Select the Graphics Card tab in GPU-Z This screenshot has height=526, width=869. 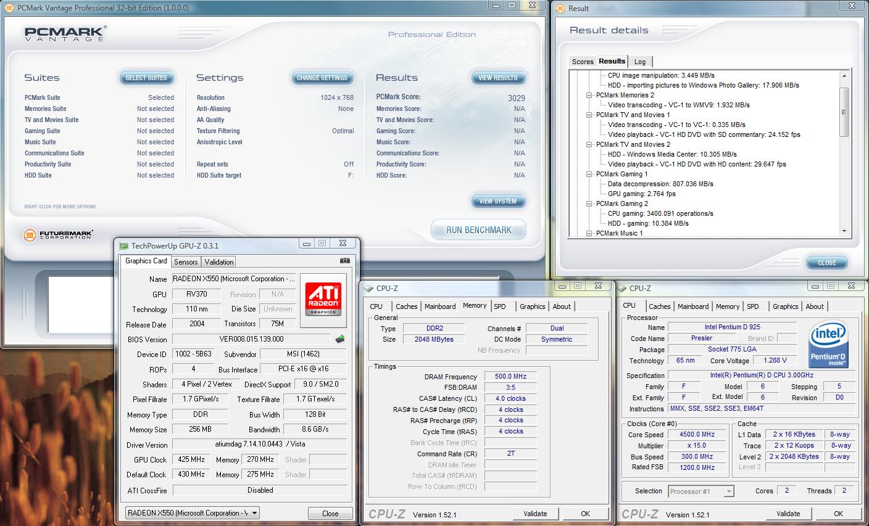point(146,261)
